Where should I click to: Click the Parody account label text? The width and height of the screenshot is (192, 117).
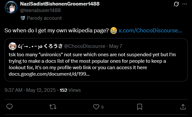click(44, 18)
